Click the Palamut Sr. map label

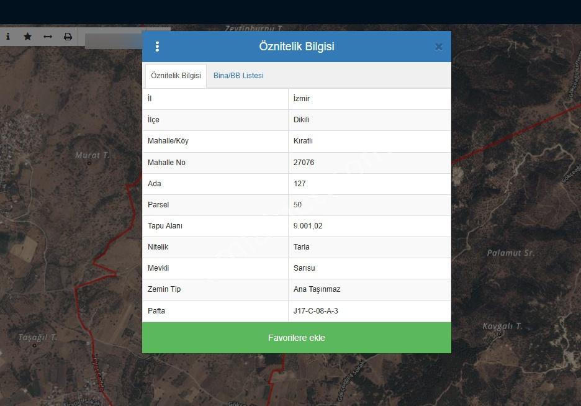(x=511, y=253)
